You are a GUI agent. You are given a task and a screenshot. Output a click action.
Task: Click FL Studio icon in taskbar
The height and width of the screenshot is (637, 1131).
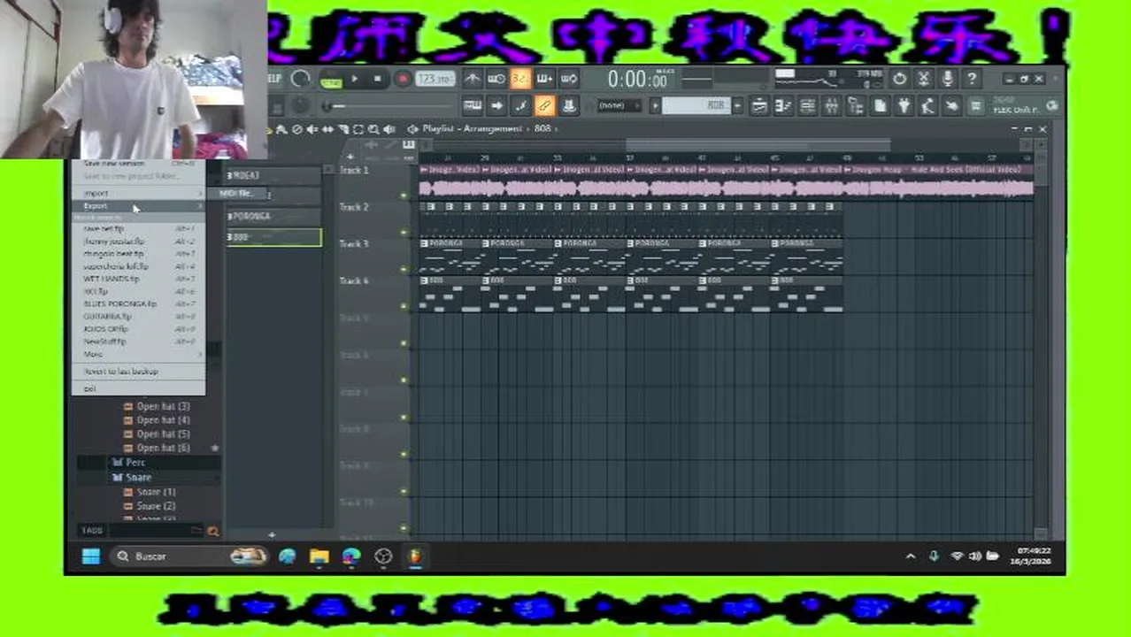coord(415,556)
